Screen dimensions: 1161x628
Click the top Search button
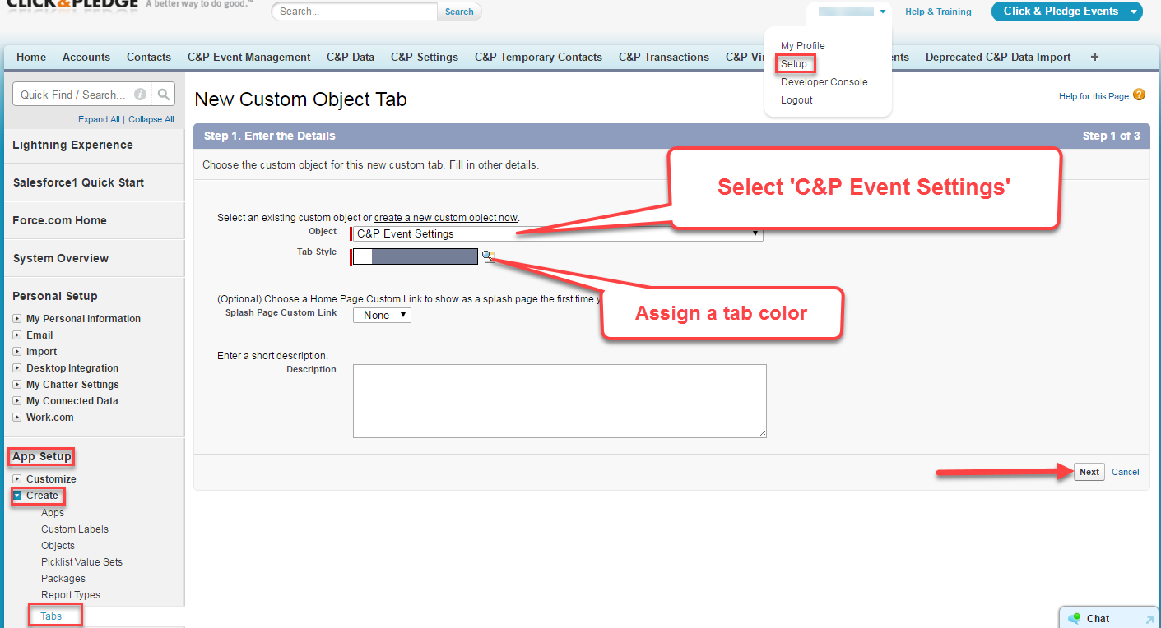click(x=459, y=12)
